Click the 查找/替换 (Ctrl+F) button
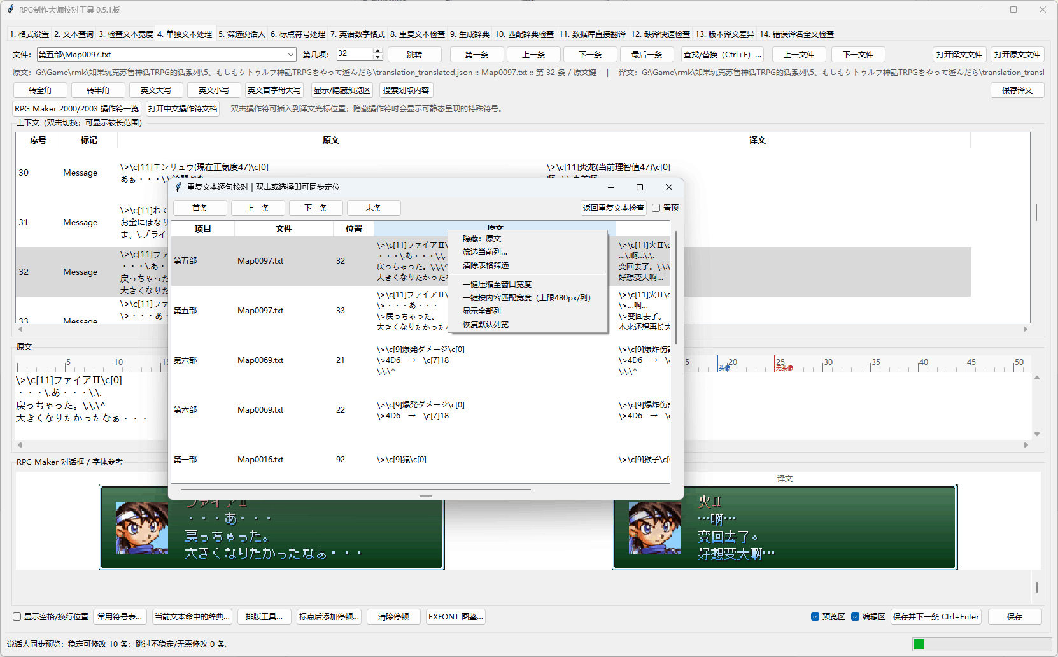Screen dimensions: 1058x657 pyautogui.click(x=723, y=55)
